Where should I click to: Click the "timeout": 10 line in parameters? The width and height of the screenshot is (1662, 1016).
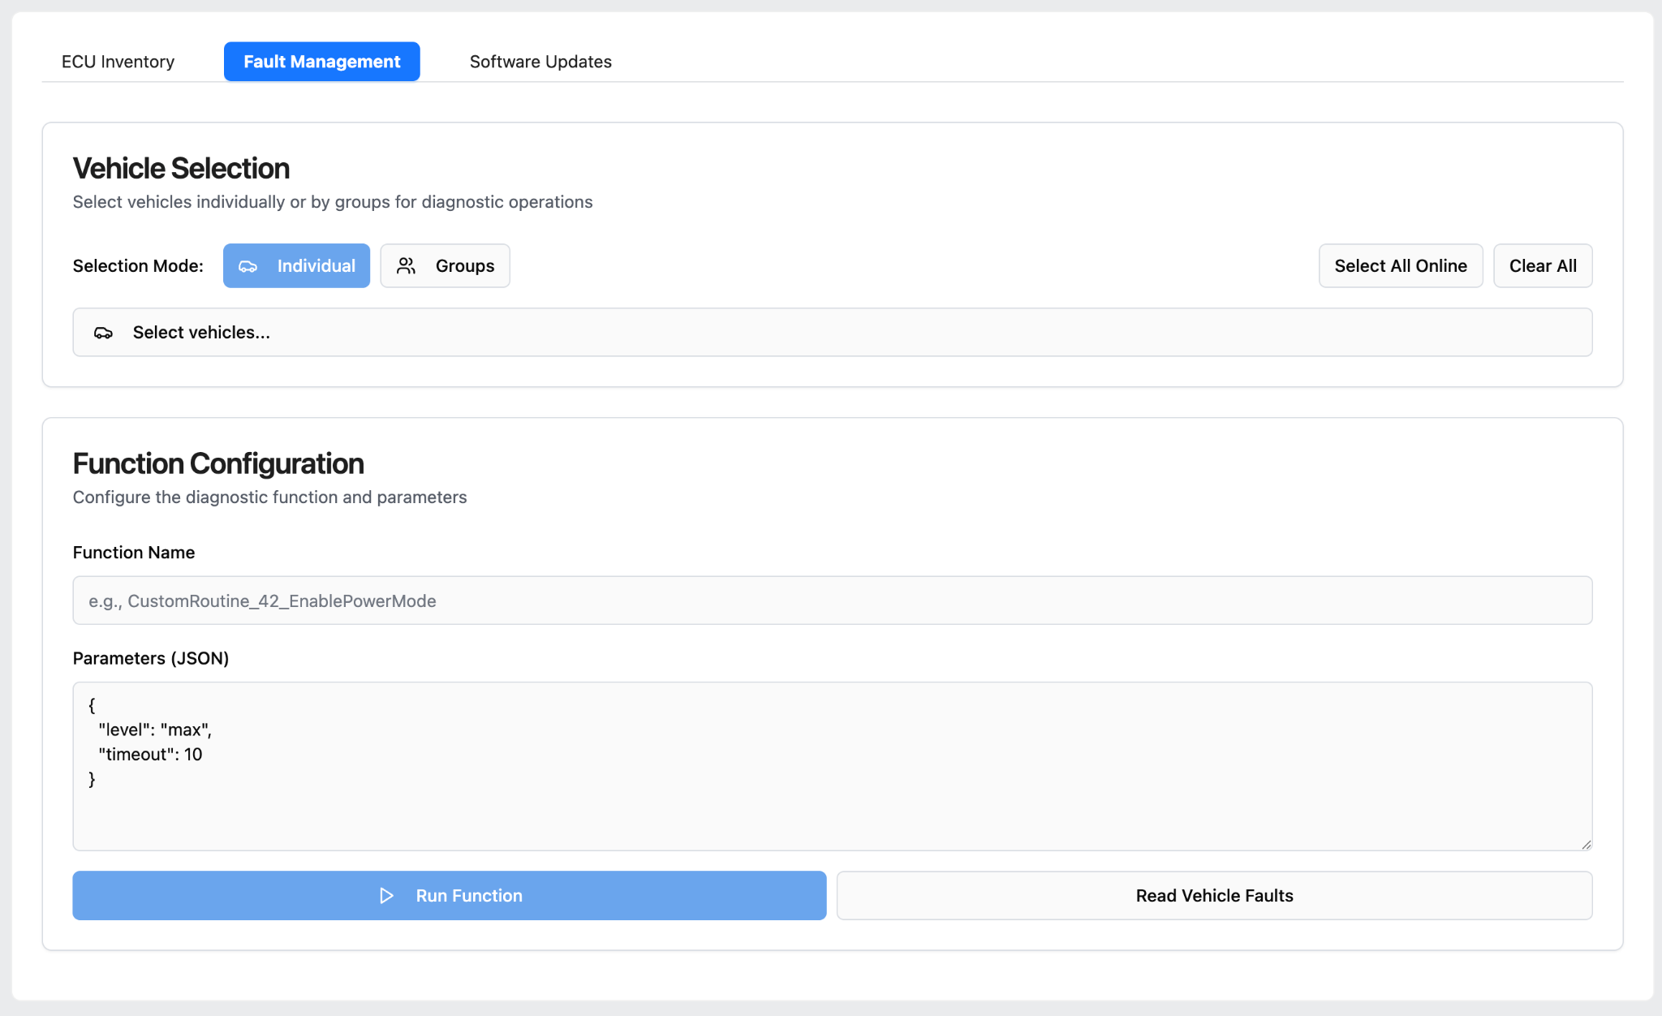pos(150,755)
